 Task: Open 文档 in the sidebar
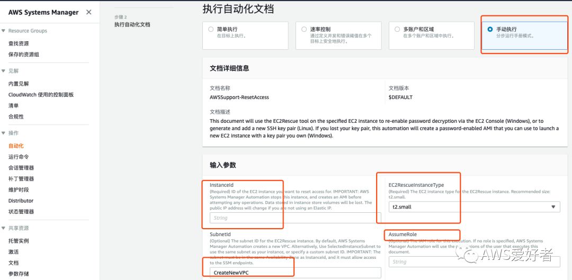coord(13,263)
